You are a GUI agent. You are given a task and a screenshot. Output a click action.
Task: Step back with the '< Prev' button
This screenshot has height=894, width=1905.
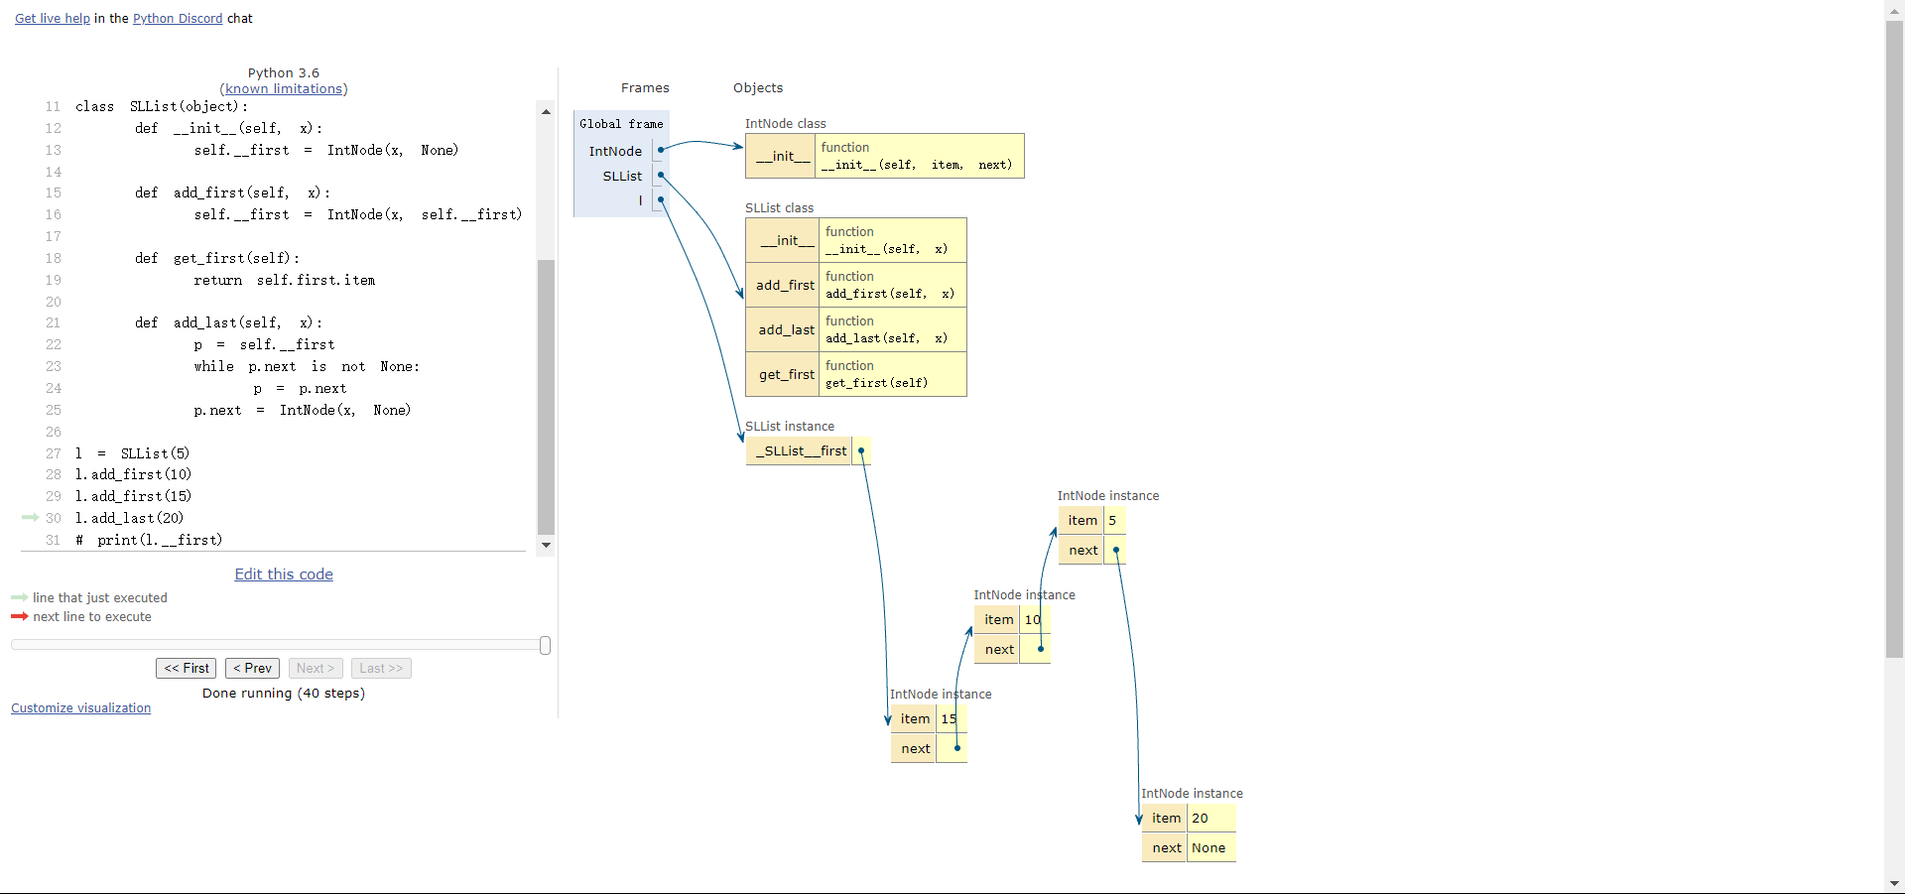click(252, 669)
